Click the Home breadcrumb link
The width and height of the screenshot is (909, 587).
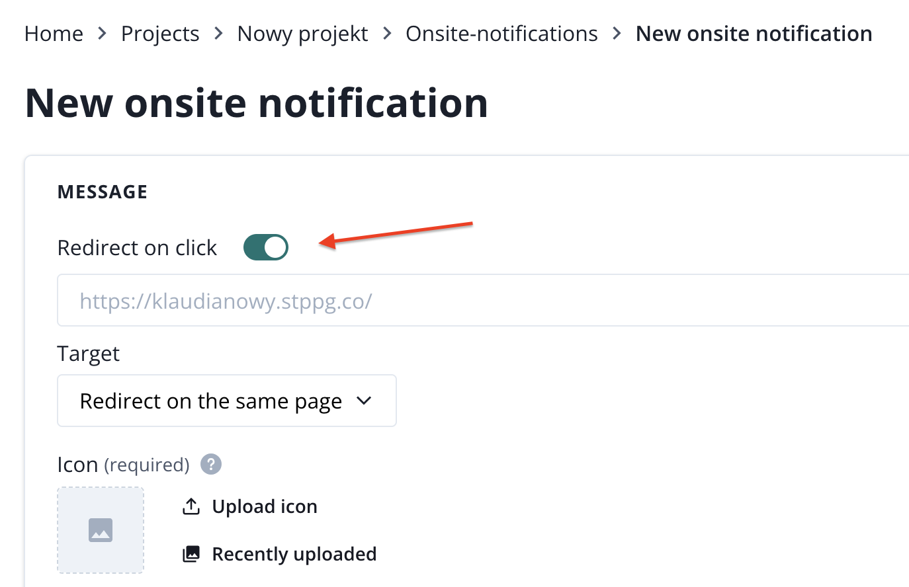(x=54, y=34)
